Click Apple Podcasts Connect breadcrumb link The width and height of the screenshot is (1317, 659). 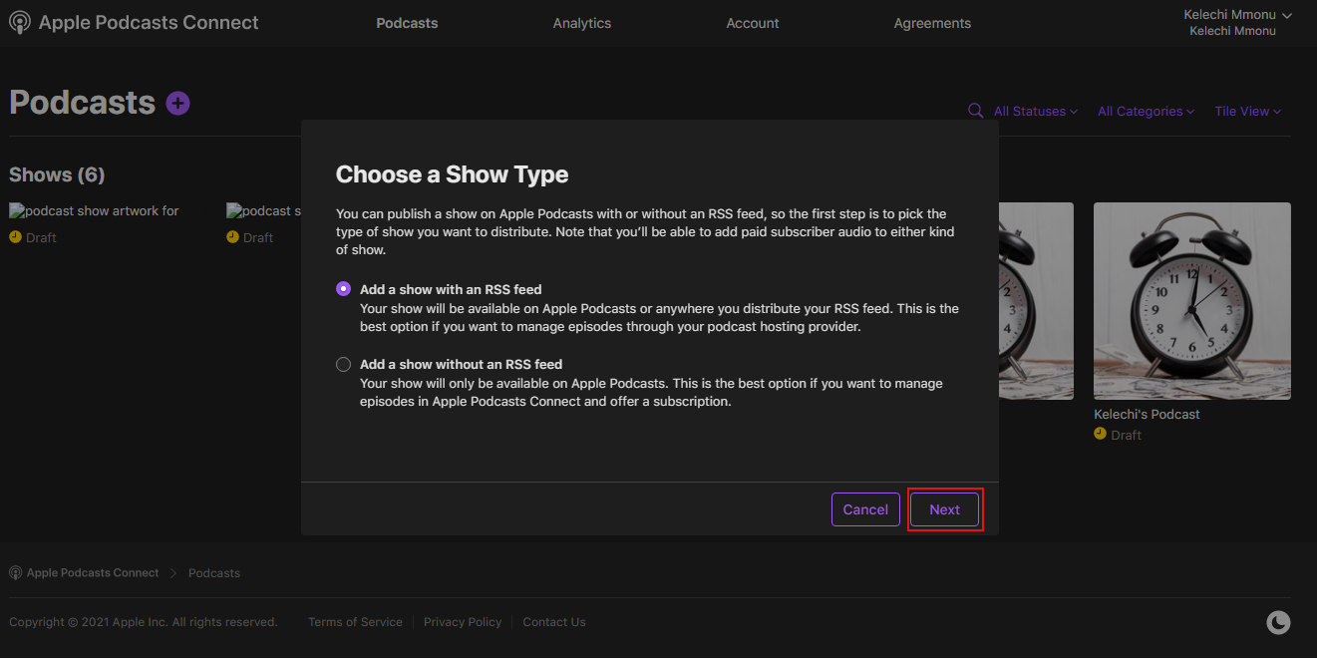[x=93, y=573]
